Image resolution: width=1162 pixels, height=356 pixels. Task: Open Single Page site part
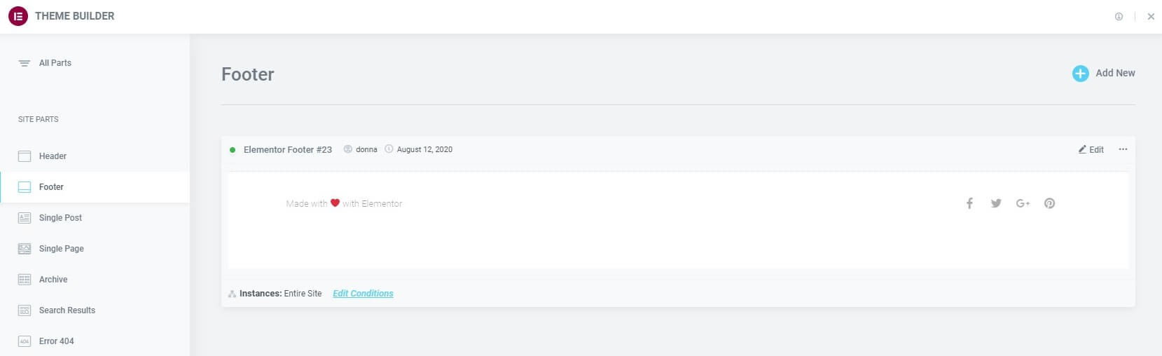(x=61, y=249)
